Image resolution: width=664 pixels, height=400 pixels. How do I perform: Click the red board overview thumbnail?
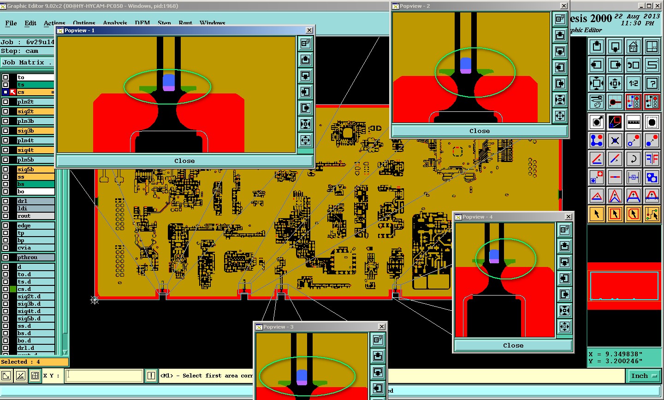(624, 286)
